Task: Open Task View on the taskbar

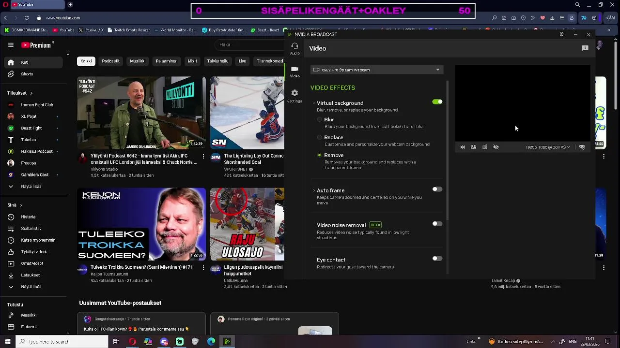Action: coord(116,342)
